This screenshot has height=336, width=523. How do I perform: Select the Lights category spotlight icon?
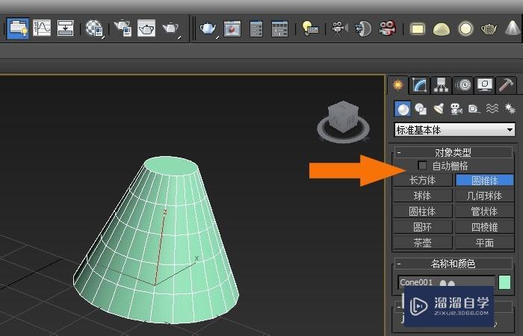click(x=439, y=109)
